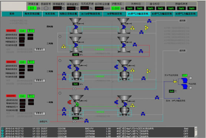The width and height of the screenshot is (206, 138).
Task: Toggle the circle indicator in the 三电场 box
Action: pos(60,36)
